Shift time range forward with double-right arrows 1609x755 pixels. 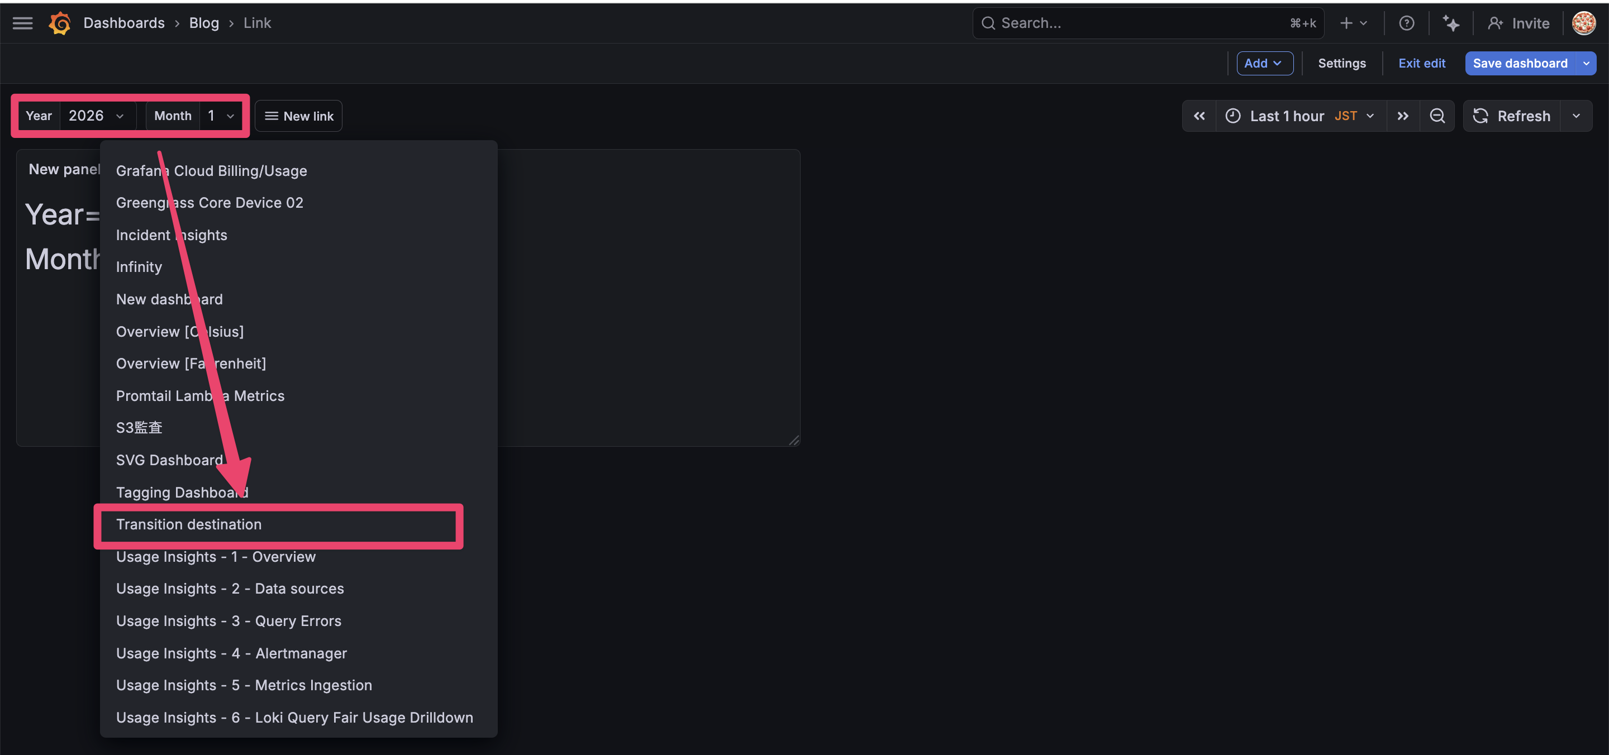[x=1403, y=116]
